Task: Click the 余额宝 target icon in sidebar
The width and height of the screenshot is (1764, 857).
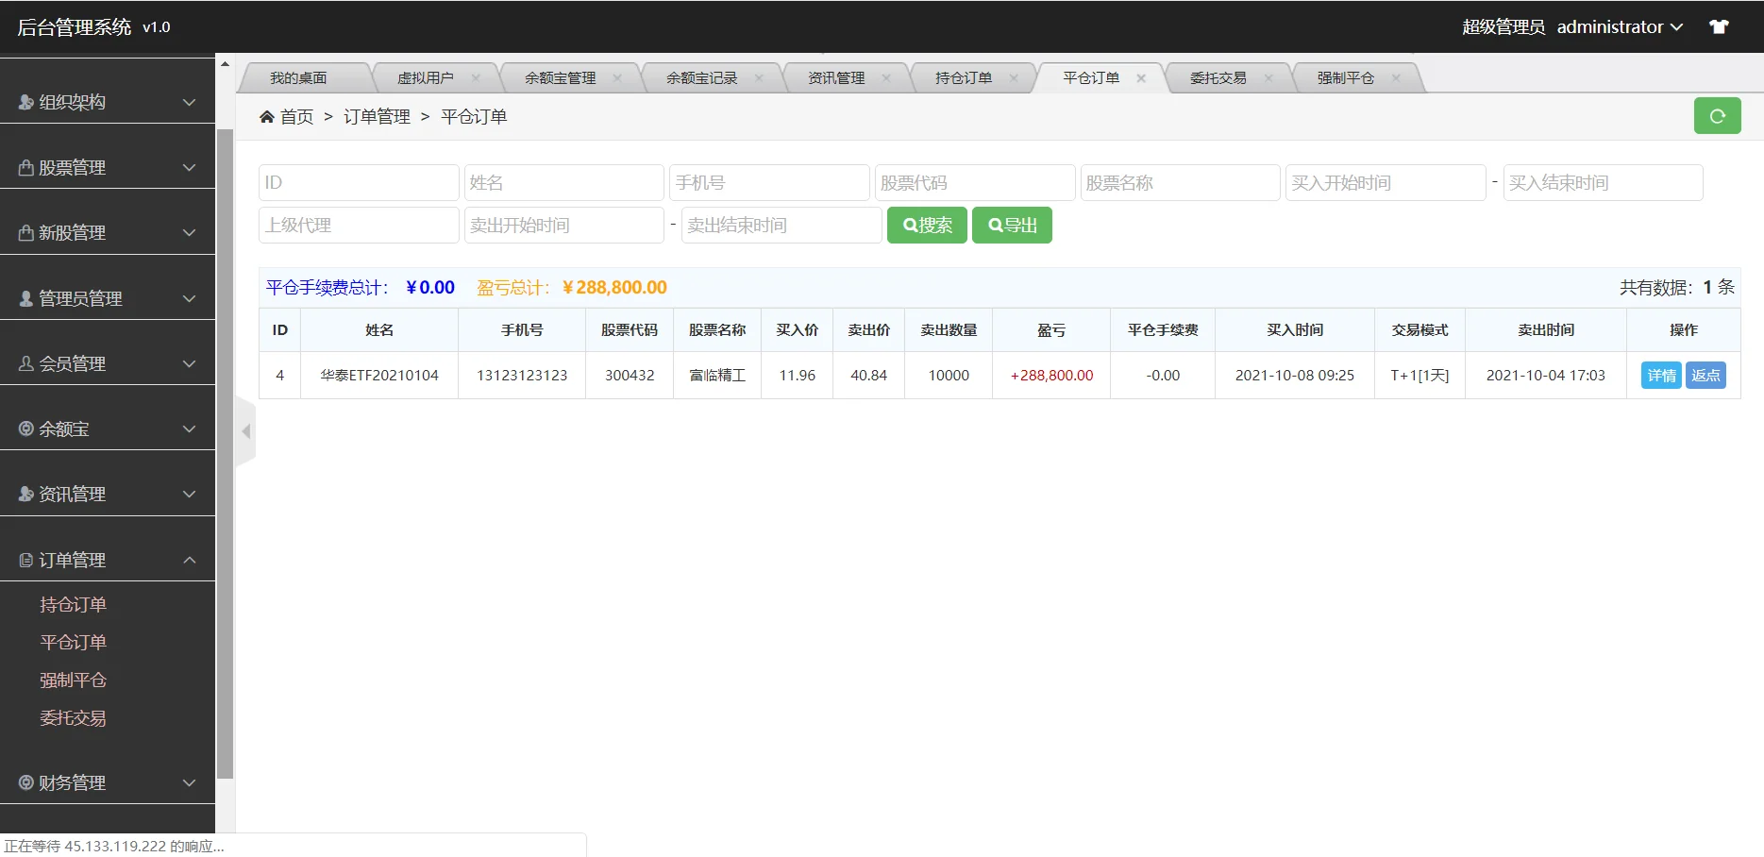Action: (25, 428)
